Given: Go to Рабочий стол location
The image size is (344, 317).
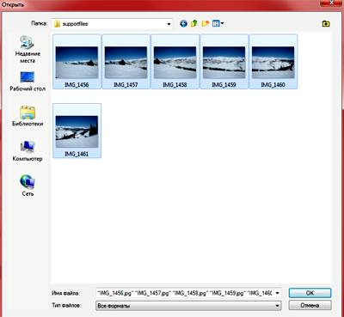Looking at the screenshot, I should [28, 82].
